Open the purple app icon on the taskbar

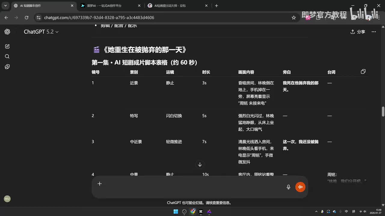[x=209, y=211]
